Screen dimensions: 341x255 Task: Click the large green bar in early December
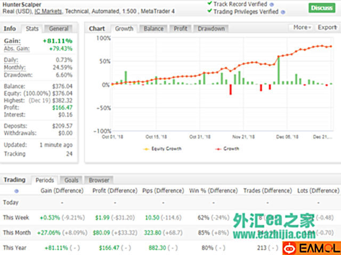coord(279,71)
